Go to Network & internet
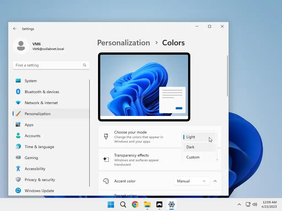The width and height of the screenshot is (282, 211). click(x=51, y=103)
